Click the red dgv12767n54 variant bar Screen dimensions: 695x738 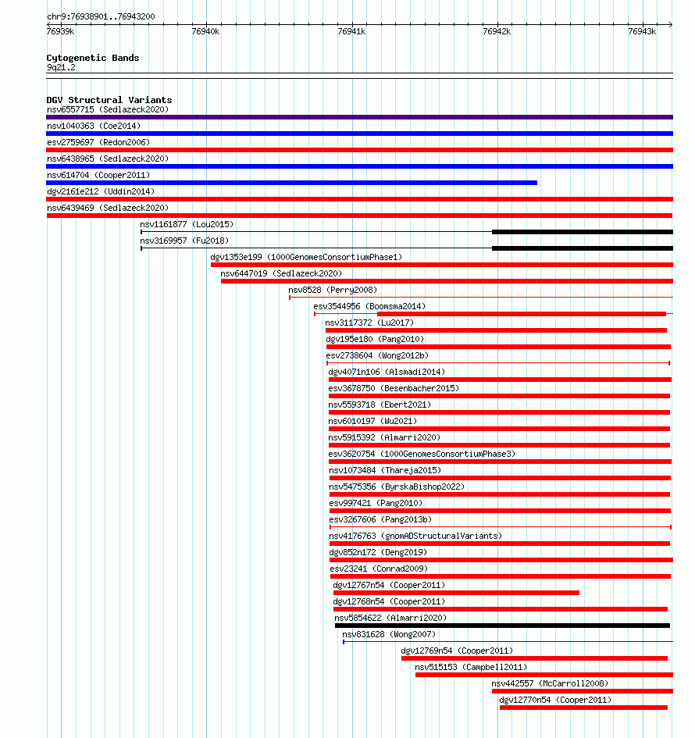point(456,593)
